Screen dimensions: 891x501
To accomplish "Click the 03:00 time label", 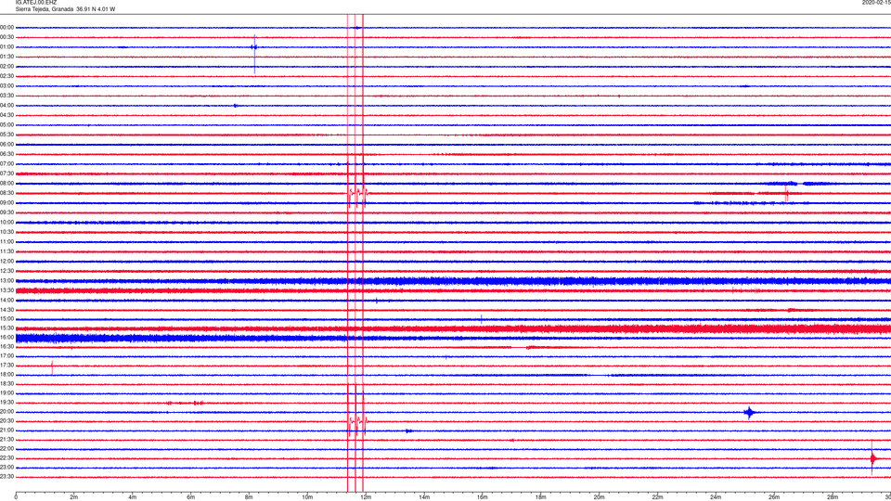I will 6,85.
